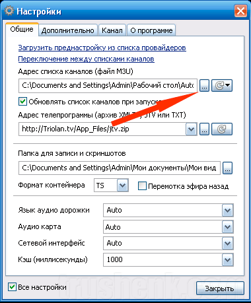Click the recording folder path field

120,168
